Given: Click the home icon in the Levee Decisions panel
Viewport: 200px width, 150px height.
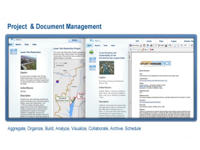Looking at the screenshot, I should pyautogui.click(x=91, y=40).
